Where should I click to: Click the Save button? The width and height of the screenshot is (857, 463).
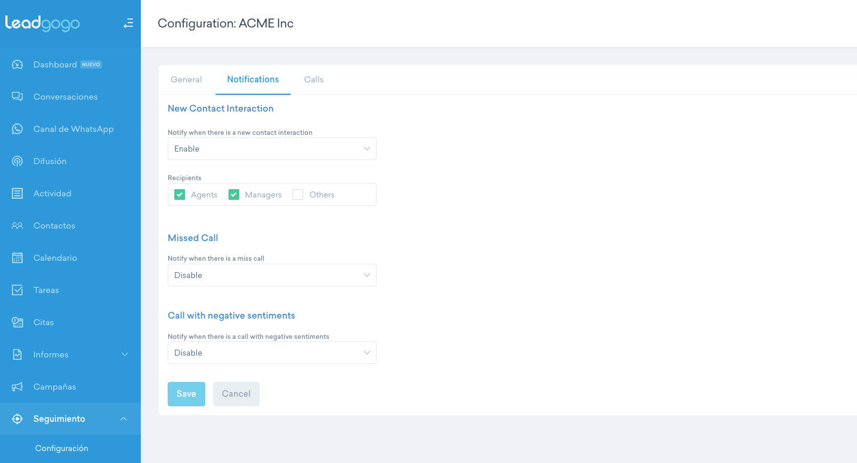tap(186, 394)
